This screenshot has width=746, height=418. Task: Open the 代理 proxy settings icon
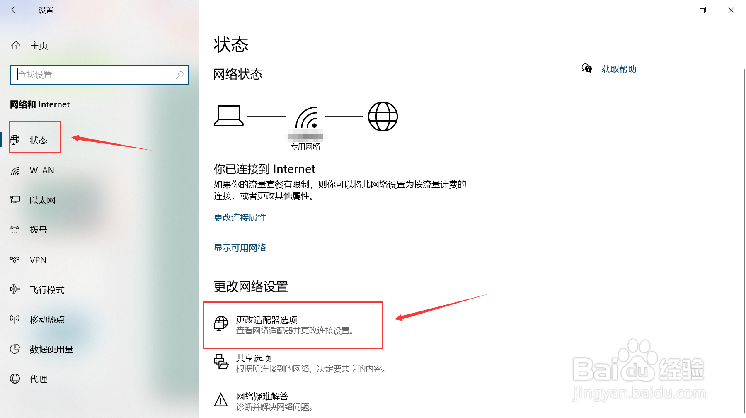pos(15,379)
